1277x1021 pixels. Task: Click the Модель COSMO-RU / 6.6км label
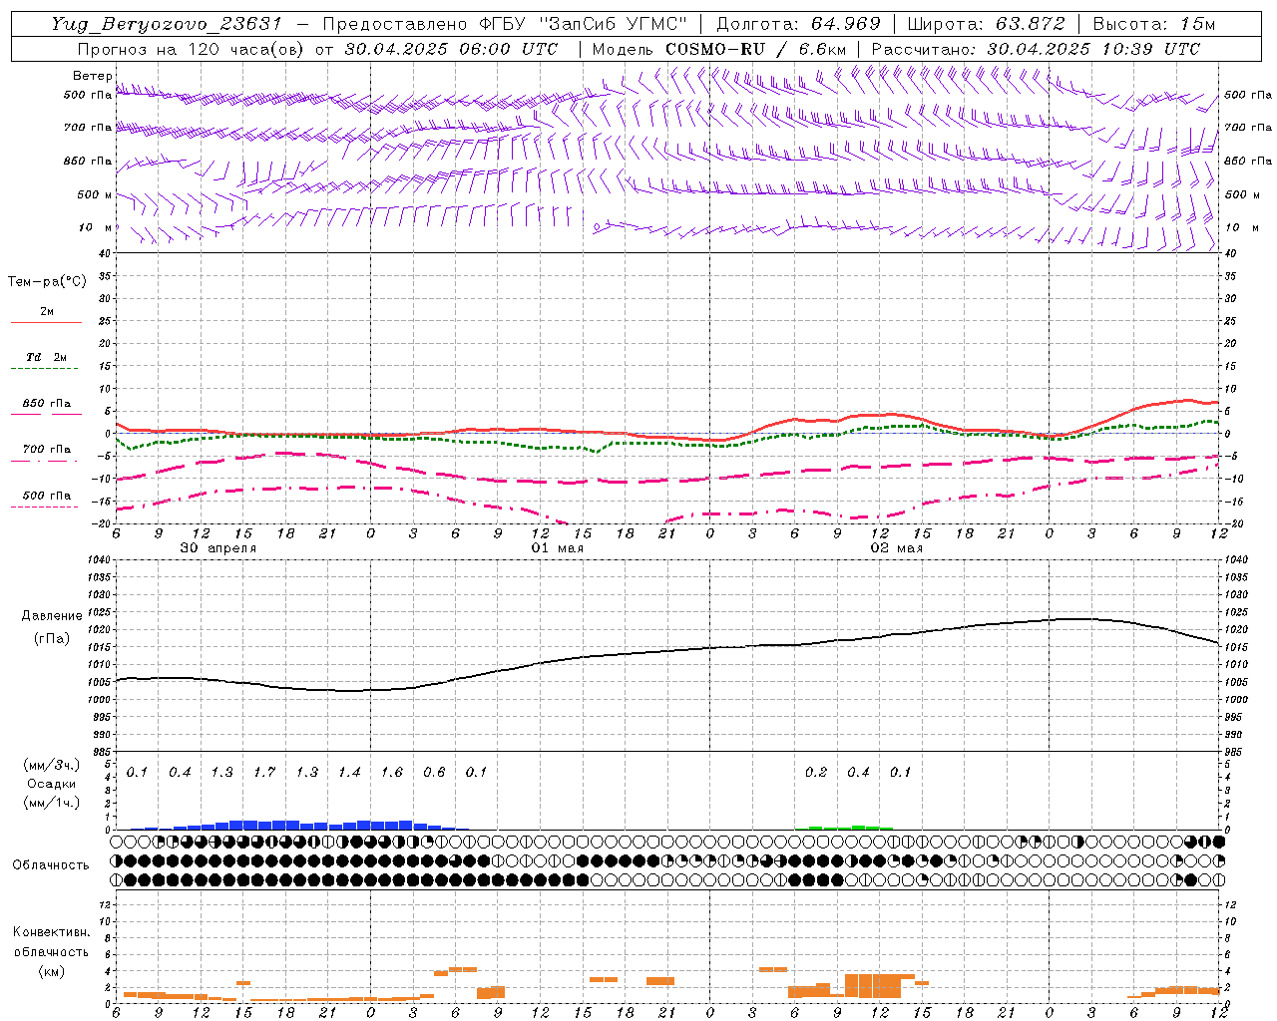tap(718, 49)
